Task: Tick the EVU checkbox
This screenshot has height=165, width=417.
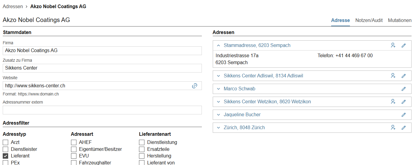Action: pos(74,156)
